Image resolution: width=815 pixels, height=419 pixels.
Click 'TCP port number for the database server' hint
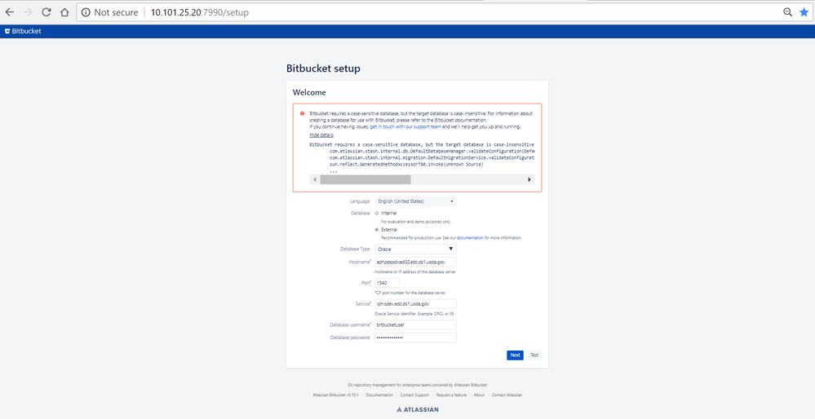410,293
